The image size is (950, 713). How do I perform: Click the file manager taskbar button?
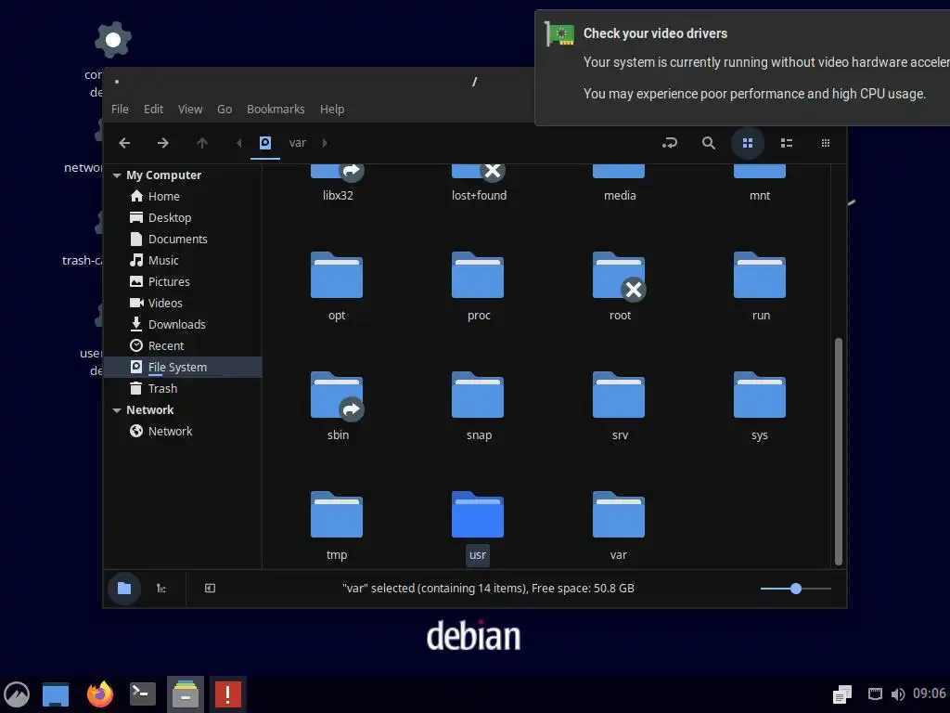[x=186, y=694]
